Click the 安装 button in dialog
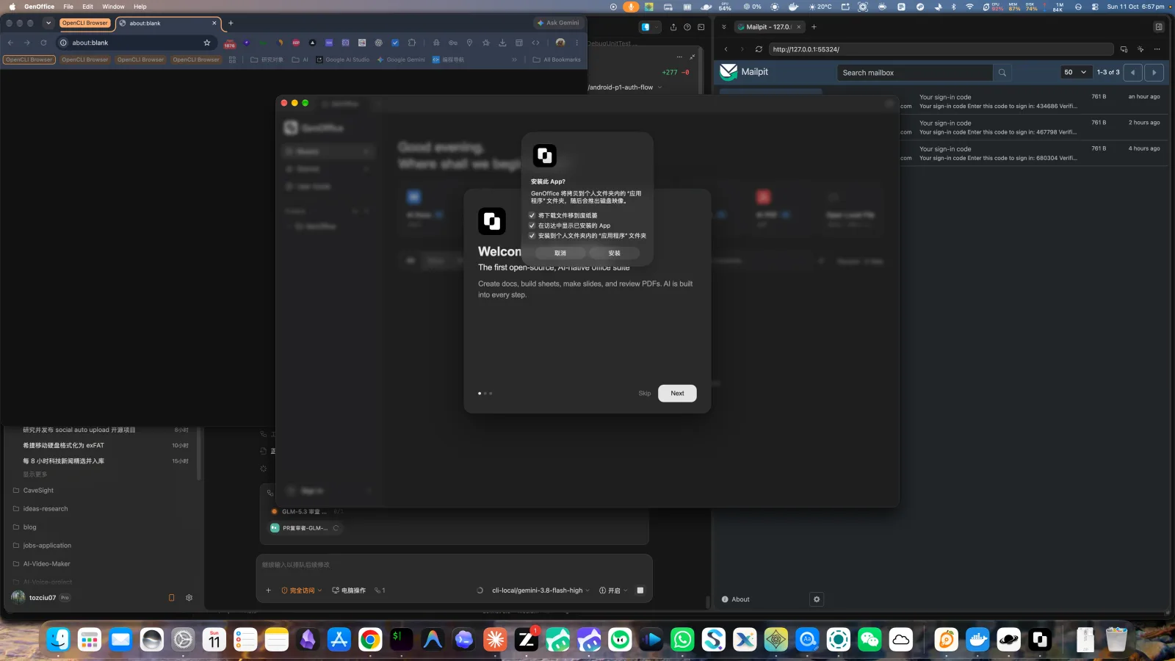The width and height of the screenshot is (1175, 661). click(x=614, y=253)
